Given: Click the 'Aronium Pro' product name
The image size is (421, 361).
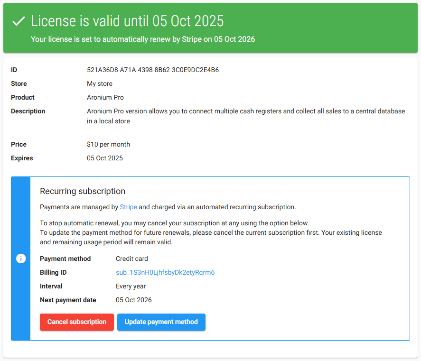Looking at the screenshot, I should tap(105, 97).
